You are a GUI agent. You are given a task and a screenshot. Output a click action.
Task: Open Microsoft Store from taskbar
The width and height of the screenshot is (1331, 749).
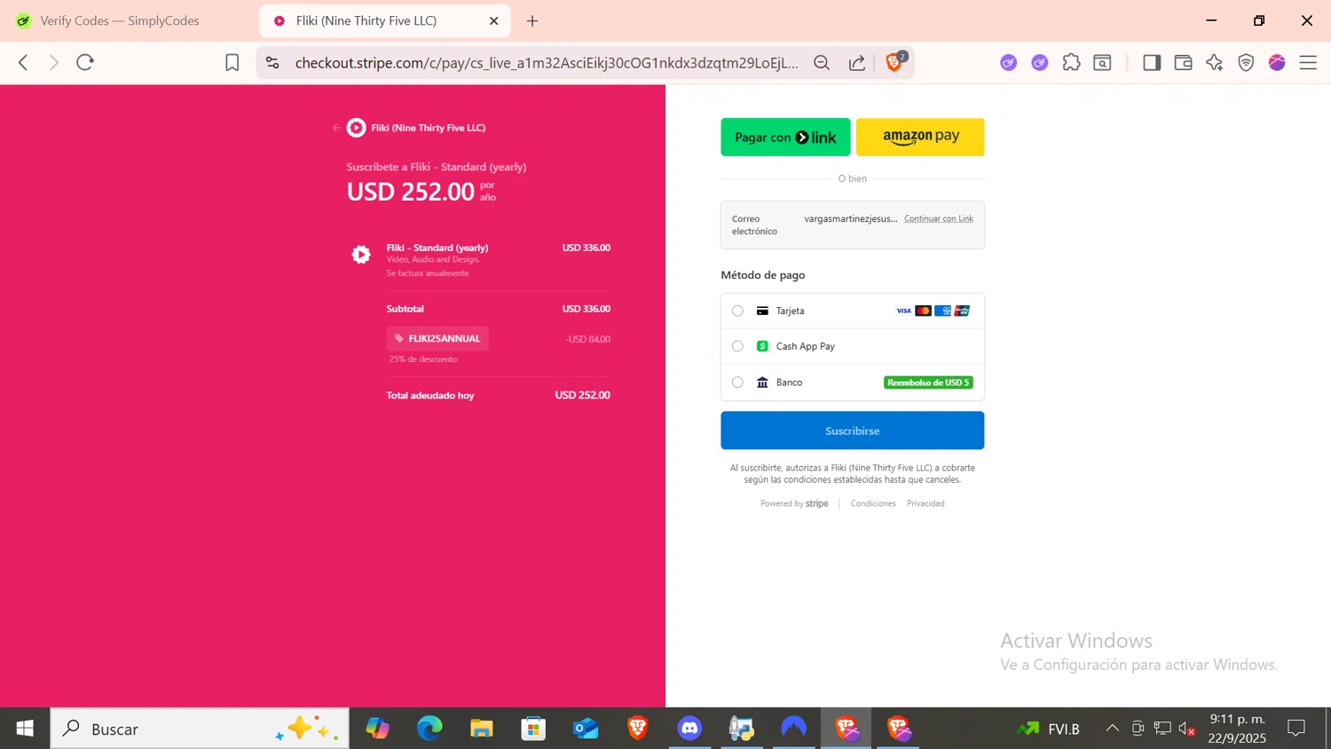(533, 729)
